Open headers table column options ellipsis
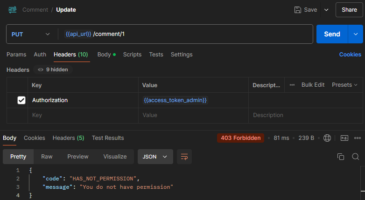Viewport: 365px width, 200px height. pyautogui.click(x=292, y=85)
